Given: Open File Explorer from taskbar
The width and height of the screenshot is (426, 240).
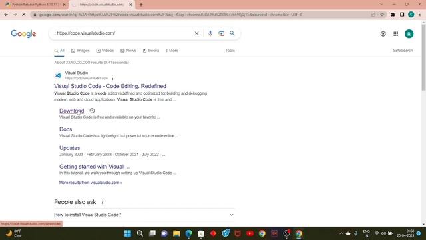Looking at the screenshot, I should pos(176,233).
